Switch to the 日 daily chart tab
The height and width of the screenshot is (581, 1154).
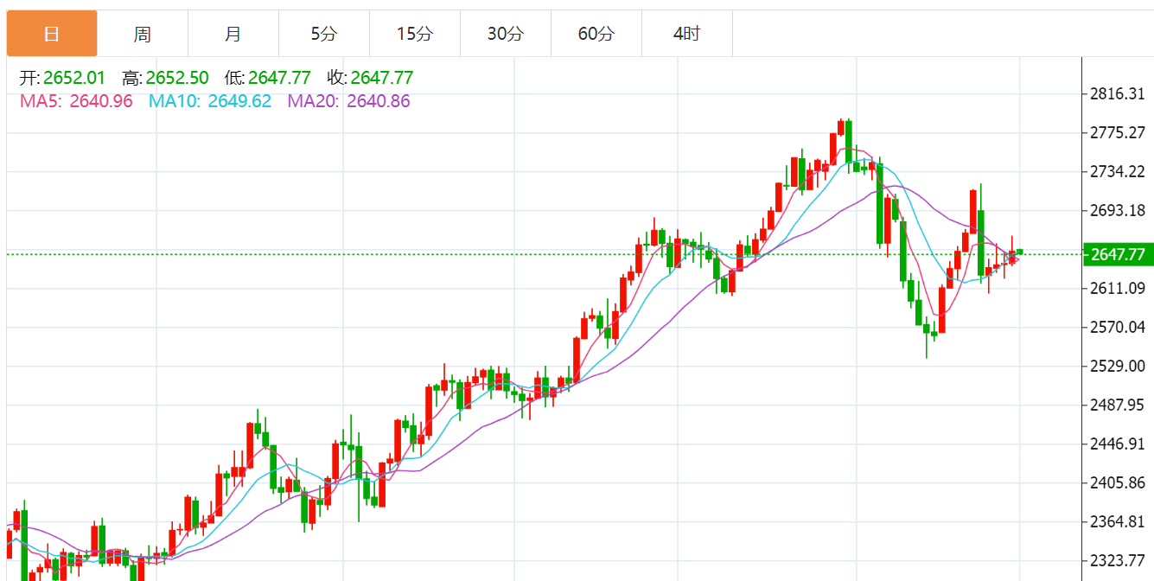[x=52, y=35]
